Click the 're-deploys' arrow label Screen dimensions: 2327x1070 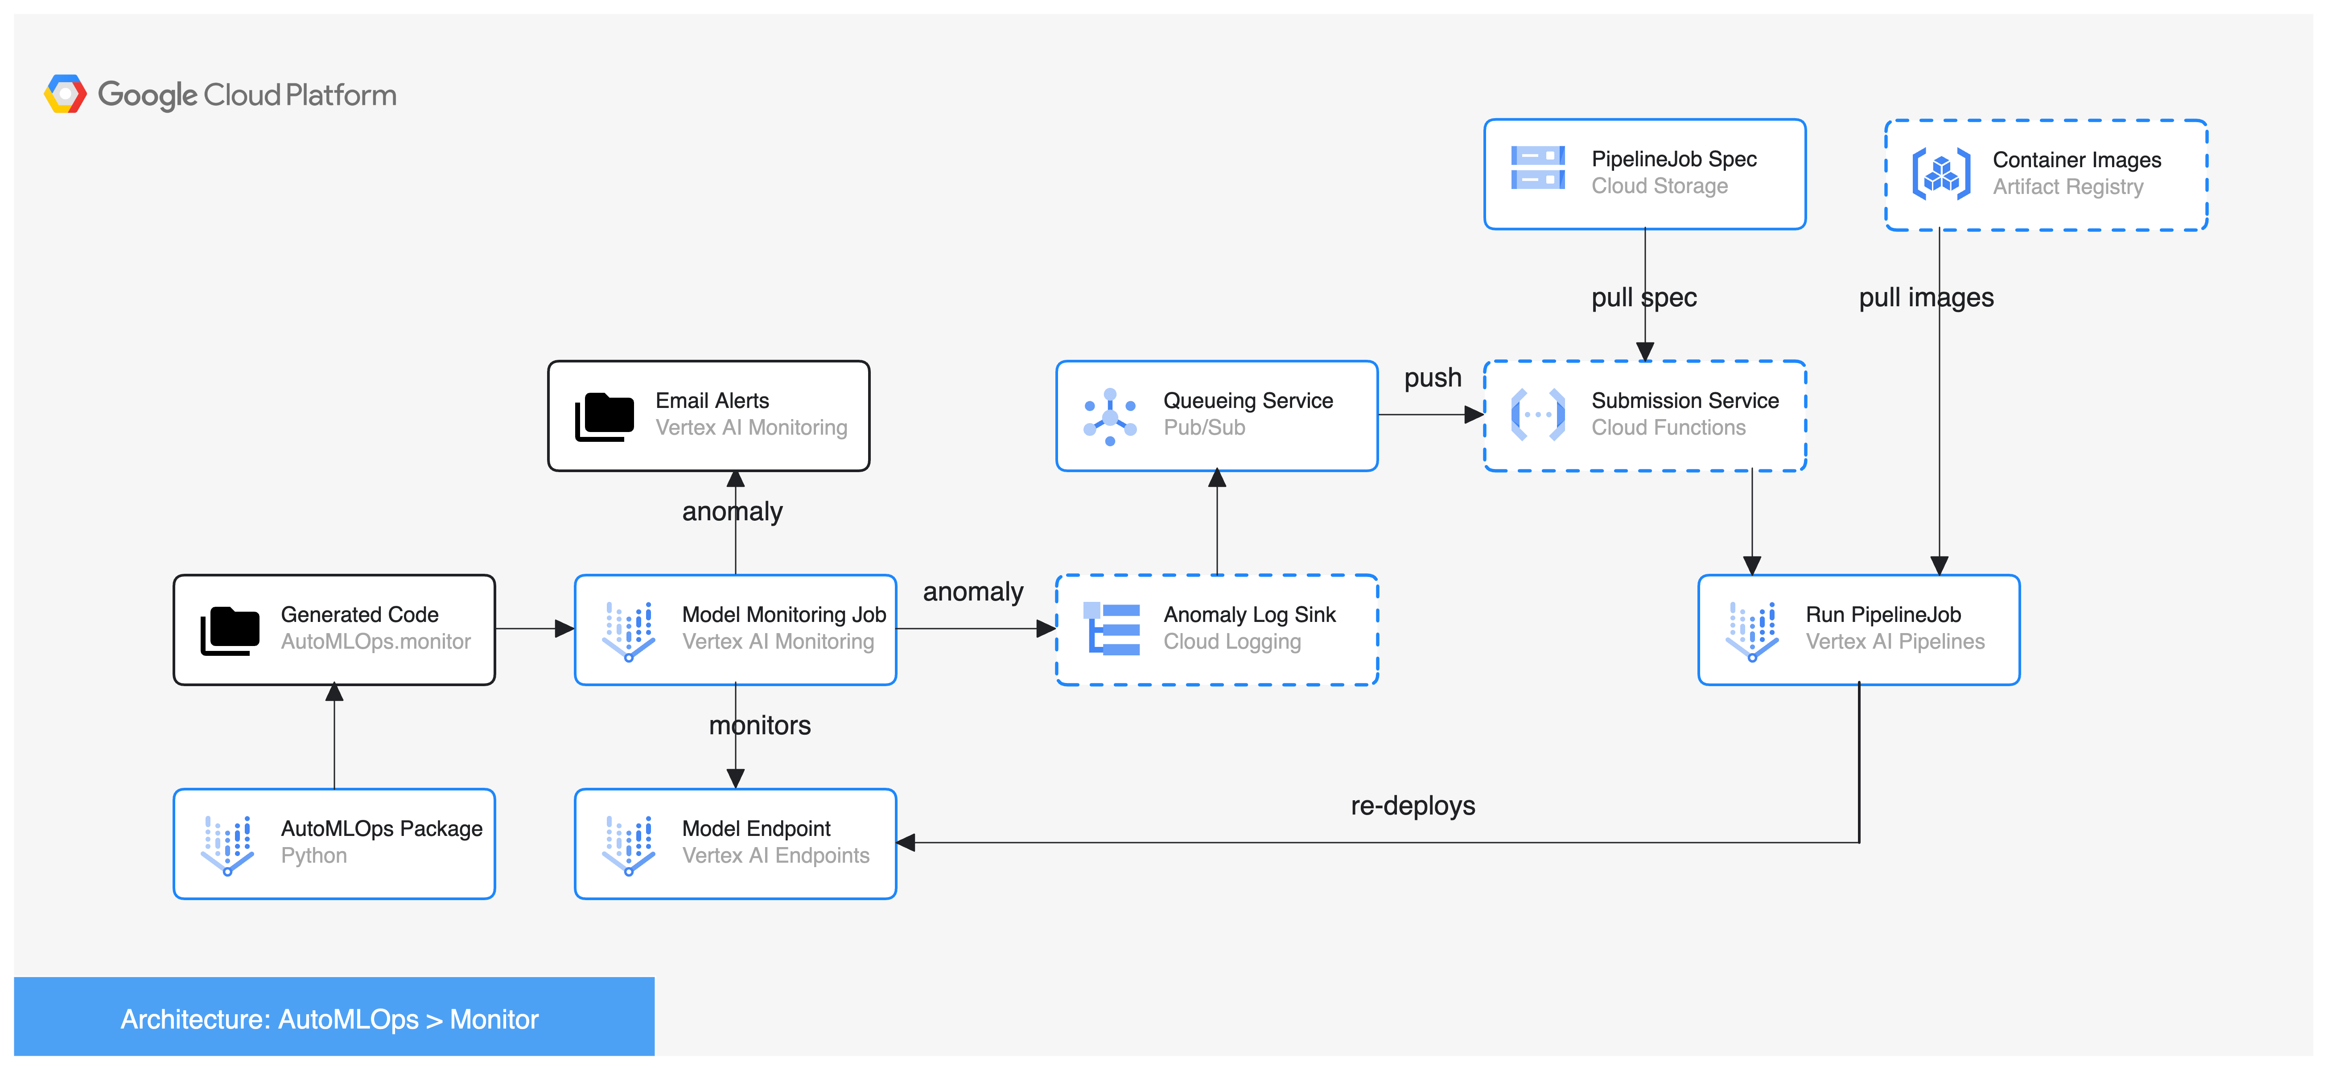pyautogui.click(x=1413, y=805)
